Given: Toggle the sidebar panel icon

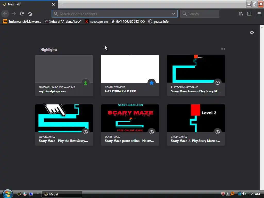Looking at the screenshot, I should click(x=249, y=14).
